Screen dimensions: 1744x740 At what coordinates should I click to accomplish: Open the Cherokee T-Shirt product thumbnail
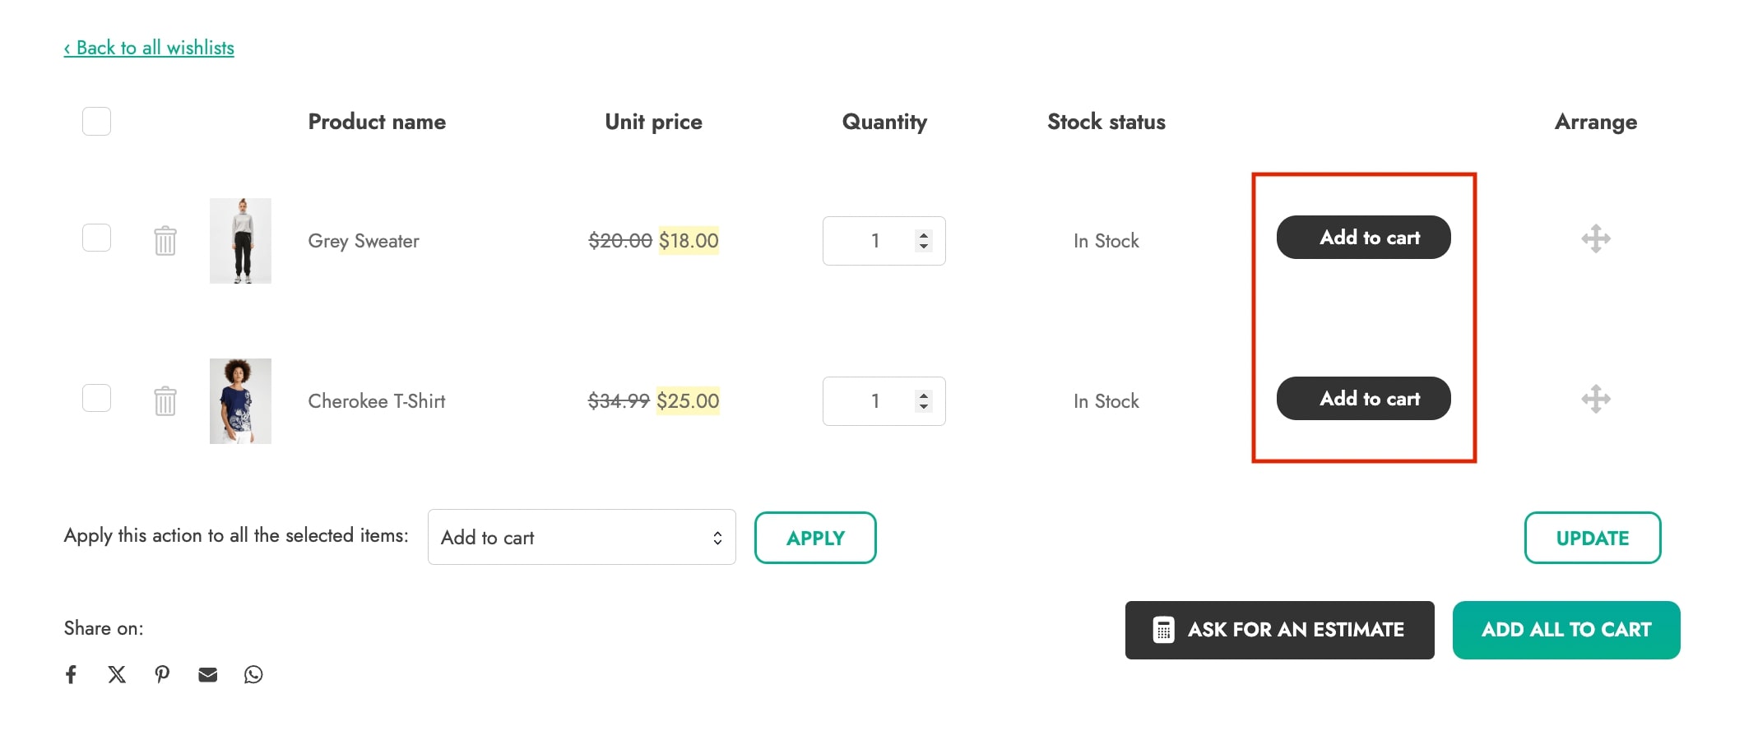point(240,401)
